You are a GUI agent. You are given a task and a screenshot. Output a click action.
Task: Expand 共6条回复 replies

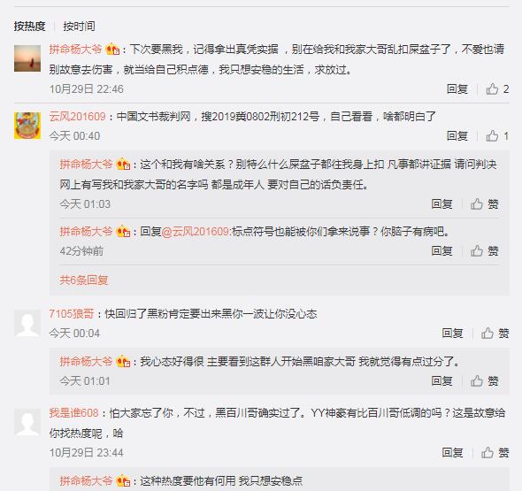[x=84, y=280]
